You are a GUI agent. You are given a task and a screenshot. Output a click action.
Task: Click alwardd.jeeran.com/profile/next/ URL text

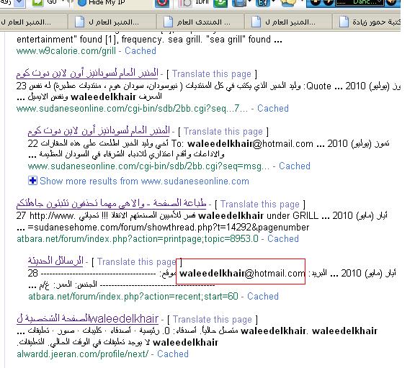pos(82,354)
